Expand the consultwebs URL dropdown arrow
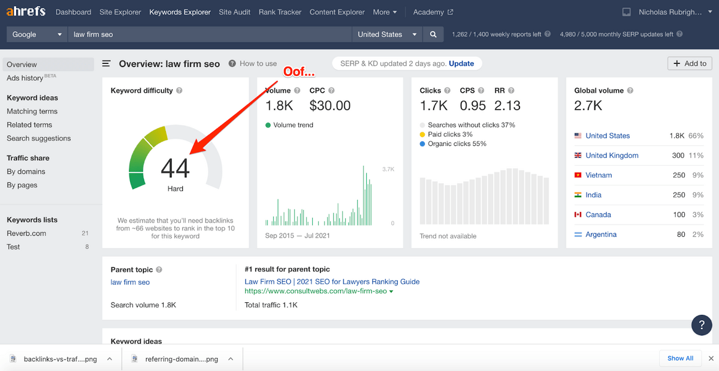The height and width of the screenshot is (371, 719). tap(391, 292)
